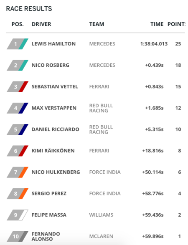Screen dimensions: 188x245
Task: Select position 6 badge next to Kimi Räikkönen
Action: pyautogui.click(x=18, y=151)
